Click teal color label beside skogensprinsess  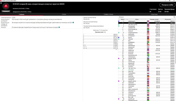pyautogui.click(x=119, y=32)
